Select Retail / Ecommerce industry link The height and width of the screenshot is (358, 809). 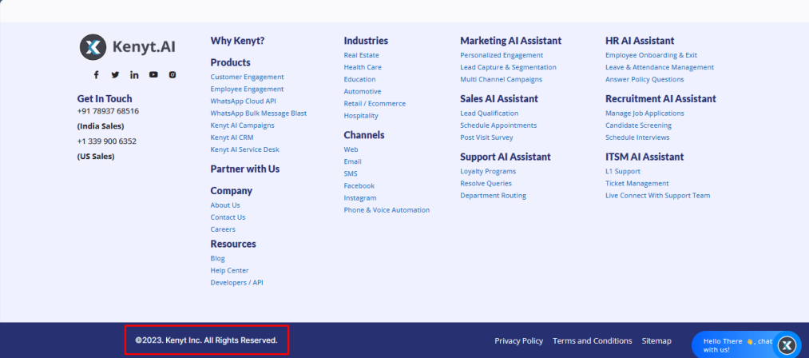coord(375,104)
